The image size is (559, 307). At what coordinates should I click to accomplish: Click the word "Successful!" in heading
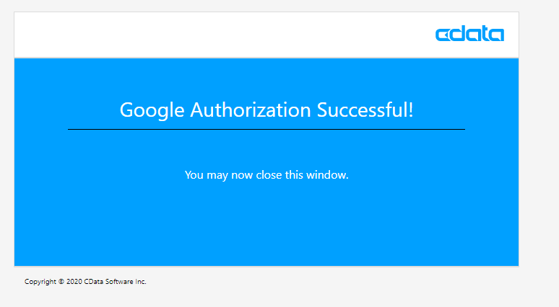pyautogui.click(x=366, y=110)
